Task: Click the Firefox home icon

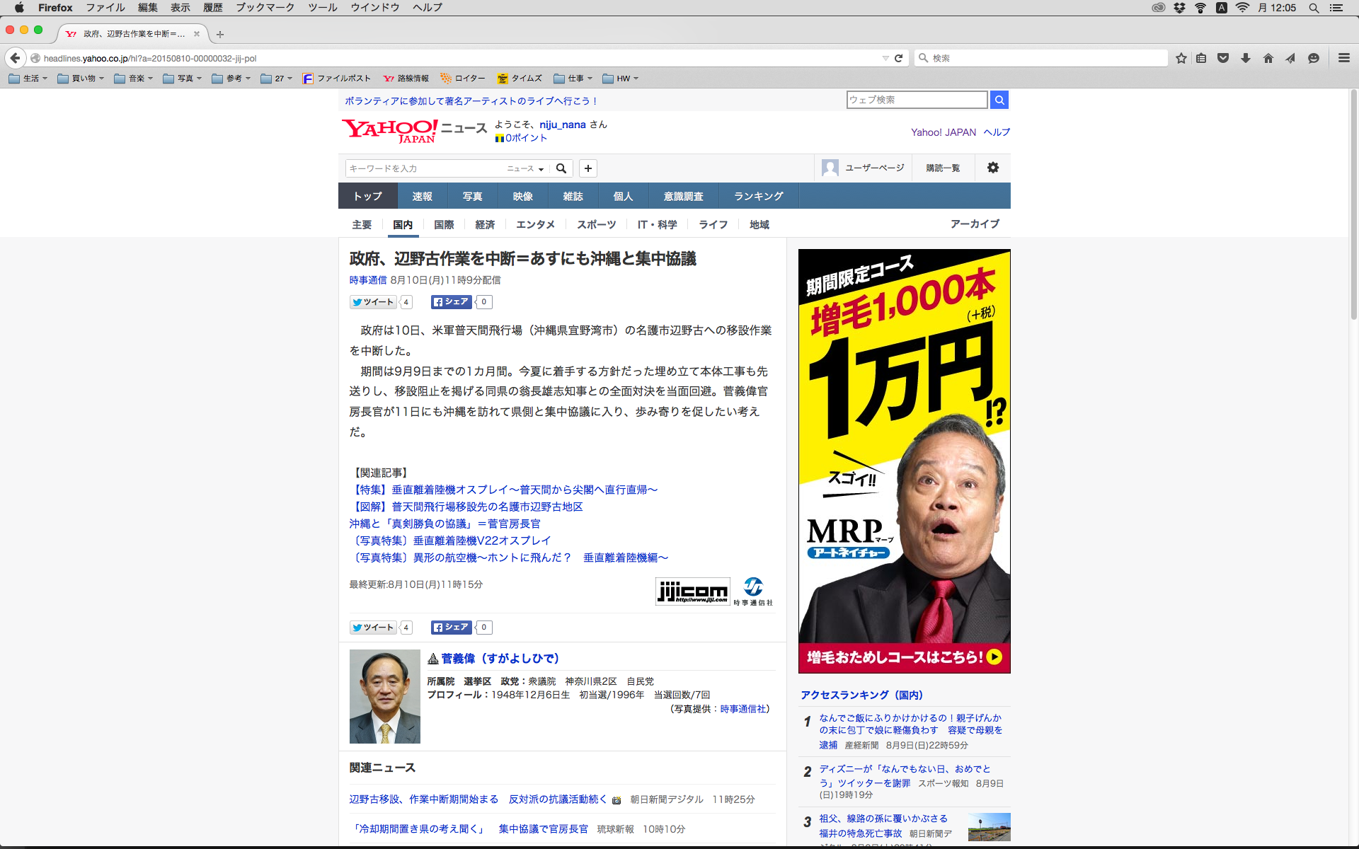Action: (1268, 58)
